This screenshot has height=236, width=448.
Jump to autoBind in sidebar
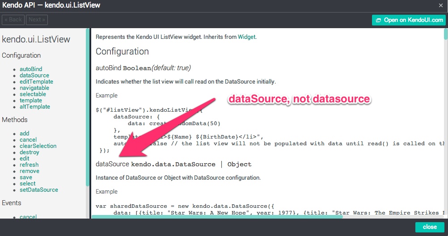click(x=31, y=69)
